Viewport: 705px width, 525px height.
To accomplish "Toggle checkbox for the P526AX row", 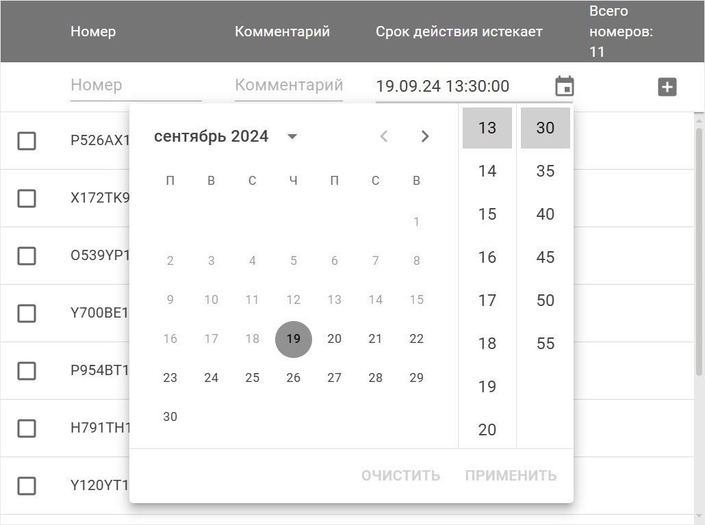I will (27, 141).
